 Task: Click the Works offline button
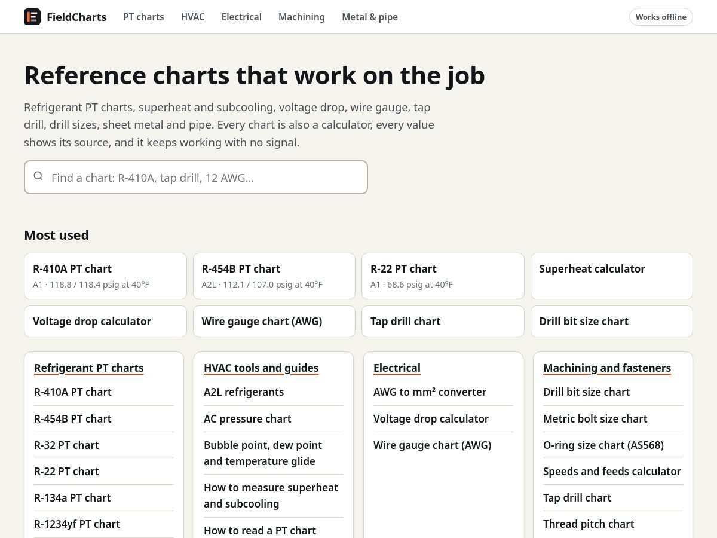tap(661, 17)
